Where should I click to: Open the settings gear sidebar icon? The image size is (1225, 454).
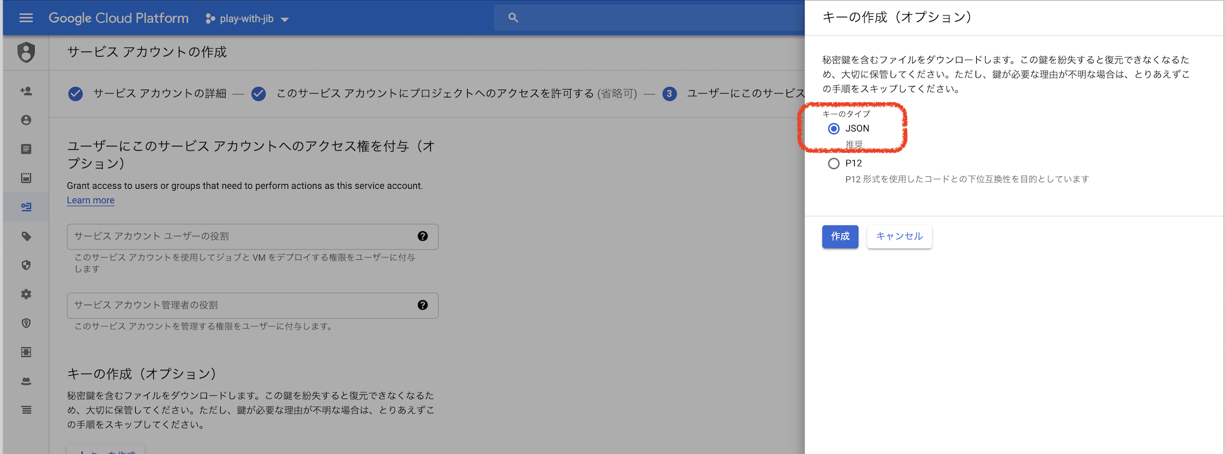pyautogui.click(x=26, y=294)
